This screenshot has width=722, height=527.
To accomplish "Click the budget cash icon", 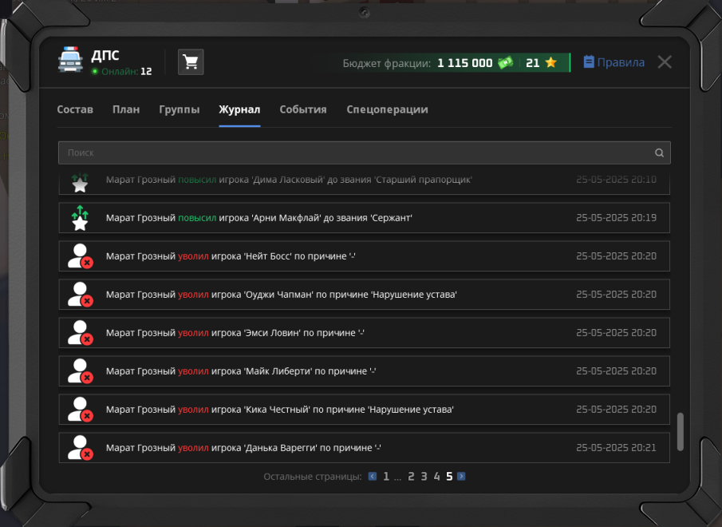I will [505, 62].
